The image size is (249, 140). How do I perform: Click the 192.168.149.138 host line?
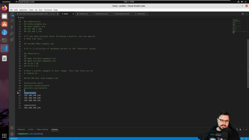pos(32,98)
